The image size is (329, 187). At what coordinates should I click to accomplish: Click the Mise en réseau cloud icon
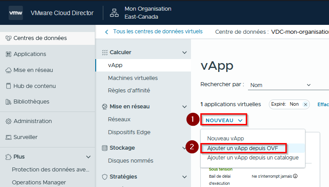[8, 70]
